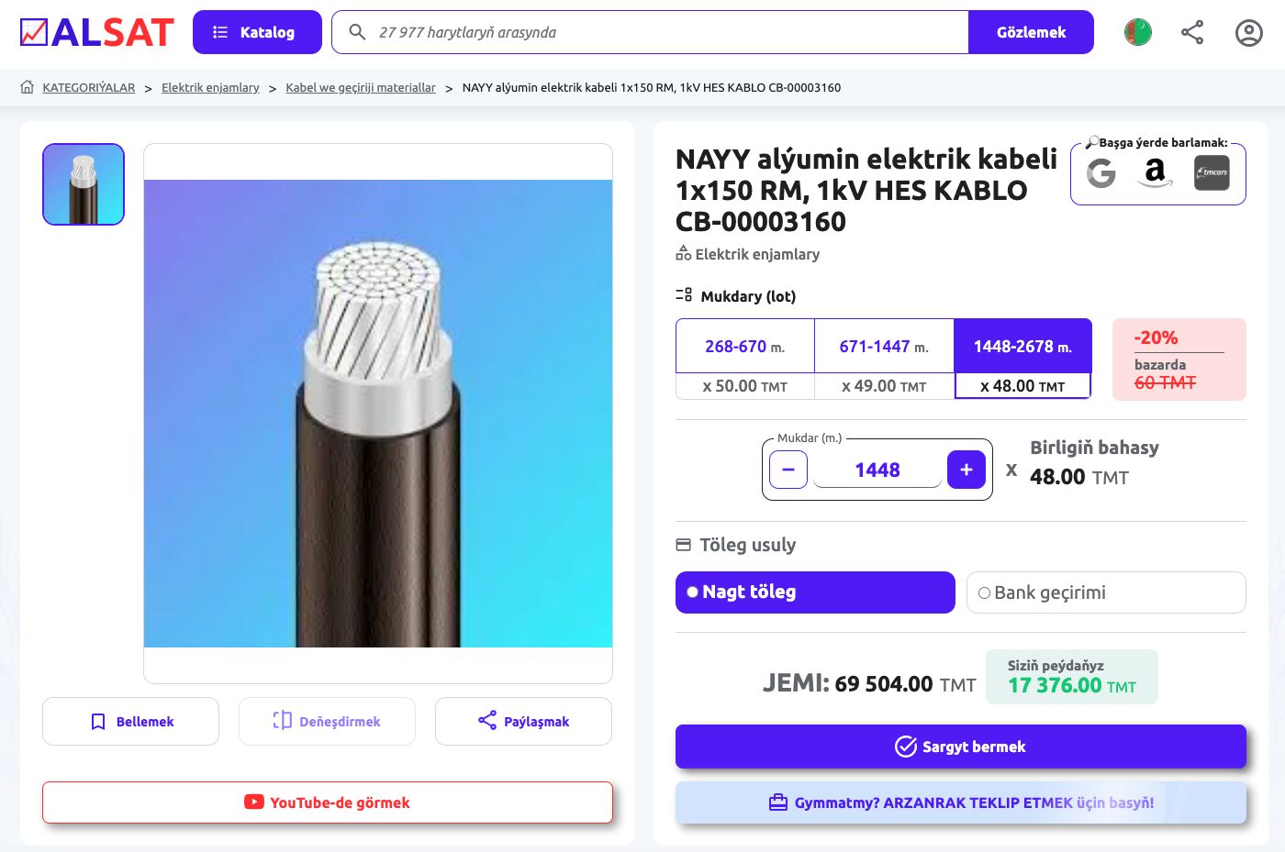1285x852 pixels.
Task: Open Kabel we geçiriji materiallar breadcrumb
Action: pyautogui.click(x=361, y=88)
